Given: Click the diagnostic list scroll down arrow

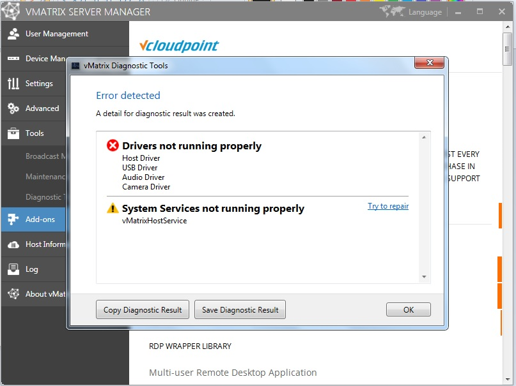Looking at the screenshot, I should pyautogui.click(x=424, y=277).
